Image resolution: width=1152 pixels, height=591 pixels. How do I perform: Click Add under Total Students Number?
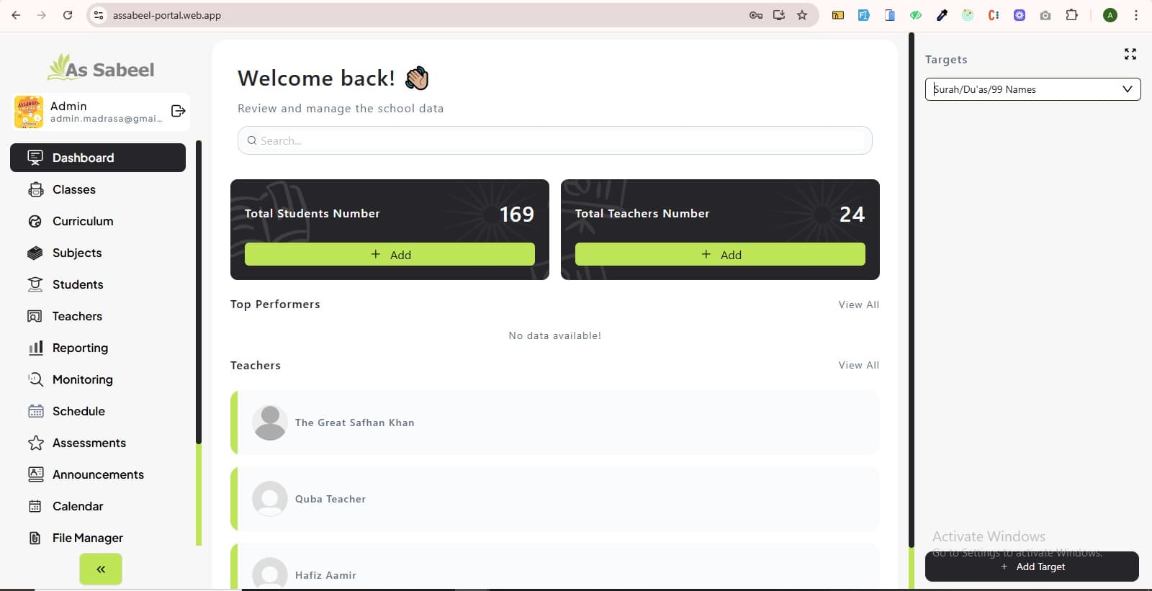click(x=390, y=254)
